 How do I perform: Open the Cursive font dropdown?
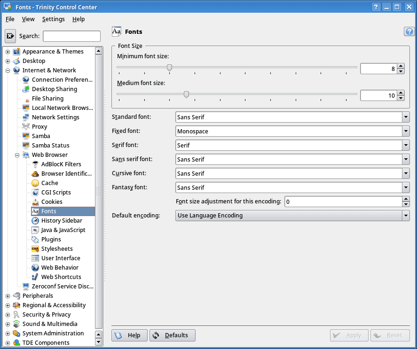(406, 173)
